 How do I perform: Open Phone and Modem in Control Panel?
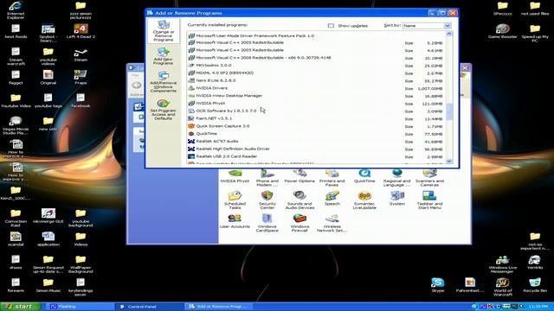point(267,178)
